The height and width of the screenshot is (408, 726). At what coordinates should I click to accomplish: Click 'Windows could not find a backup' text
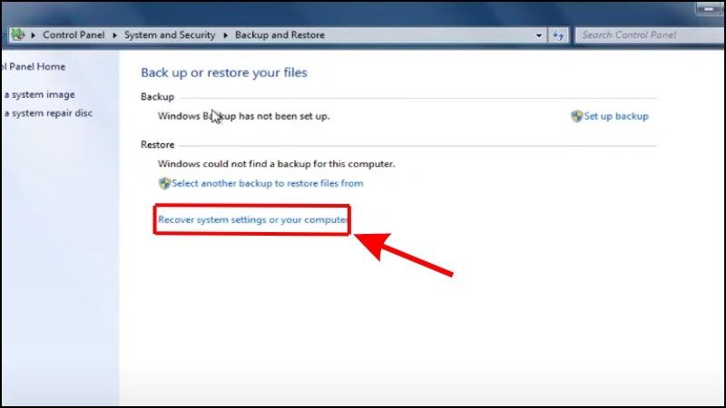277,164
